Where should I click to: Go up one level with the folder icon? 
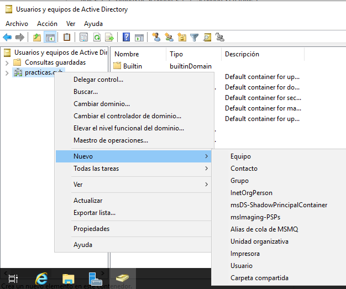pyautogui.click(x=37, y=37)
